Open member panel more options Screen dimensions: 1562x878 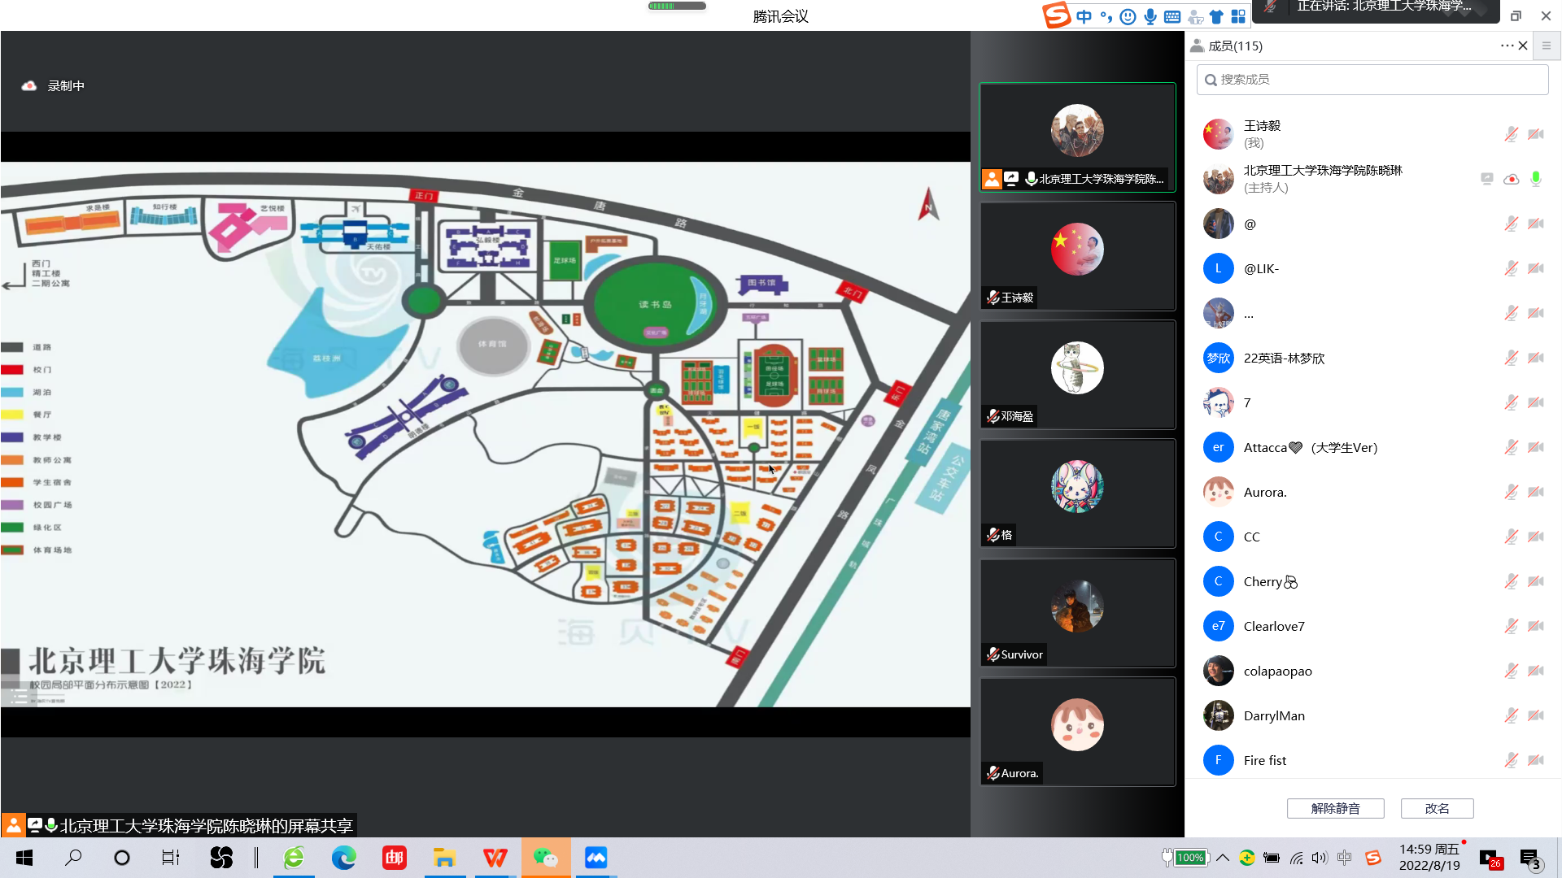coord(1507,46)
